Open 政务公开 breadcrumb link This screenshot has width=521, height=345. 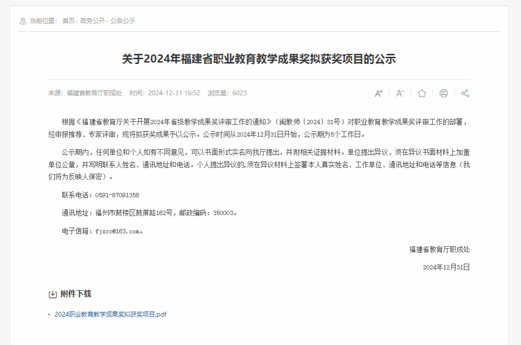click(92, 21)
